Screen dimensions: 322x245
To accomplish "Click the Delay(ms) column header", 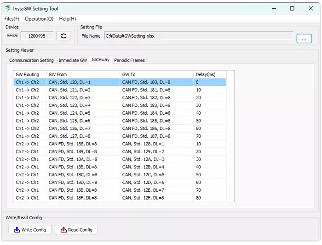I will (209, 74).
